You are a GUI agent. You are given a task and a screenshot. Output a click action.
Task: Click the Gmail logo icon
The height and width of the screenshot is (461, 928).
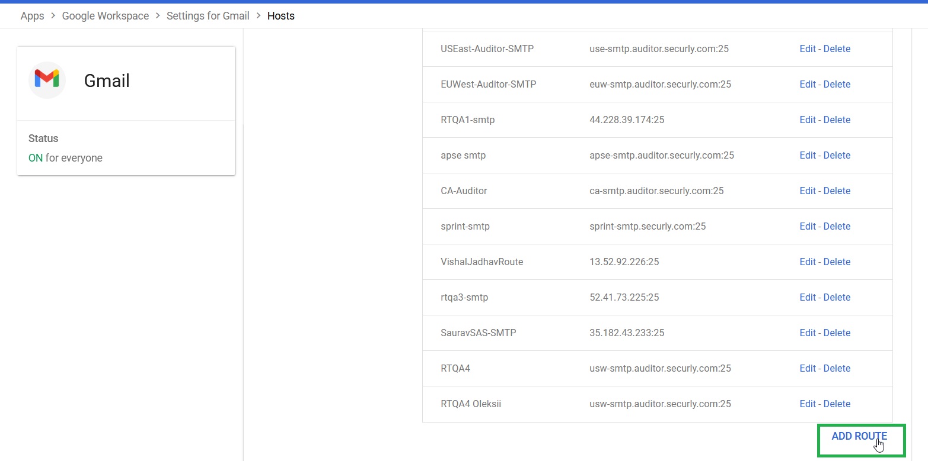pyautogui.click(x=47, y=80)
